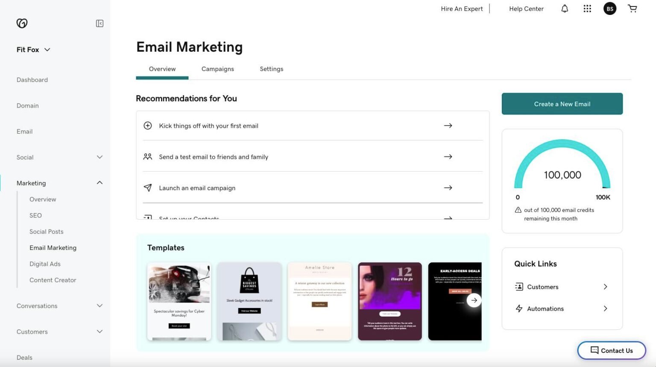Collapse the sidebar with the panel icon
The width and height of the screenshot is (656, 367).
pos(100,23)
